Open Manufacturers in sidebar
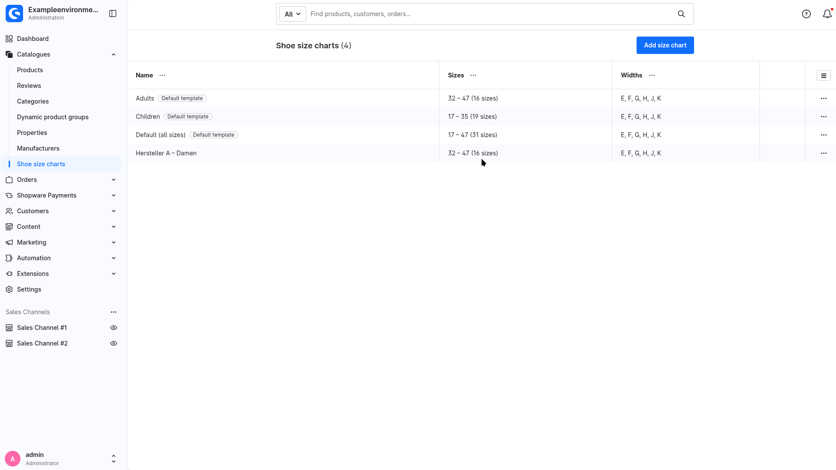This screenshot has width=836, height=470. pos(38,148)
